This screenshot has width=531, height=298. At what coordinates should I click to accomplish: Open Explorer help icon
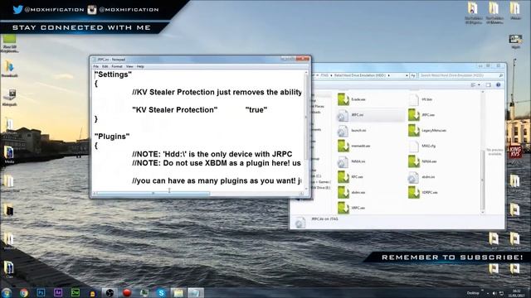(x=498, y=84)
